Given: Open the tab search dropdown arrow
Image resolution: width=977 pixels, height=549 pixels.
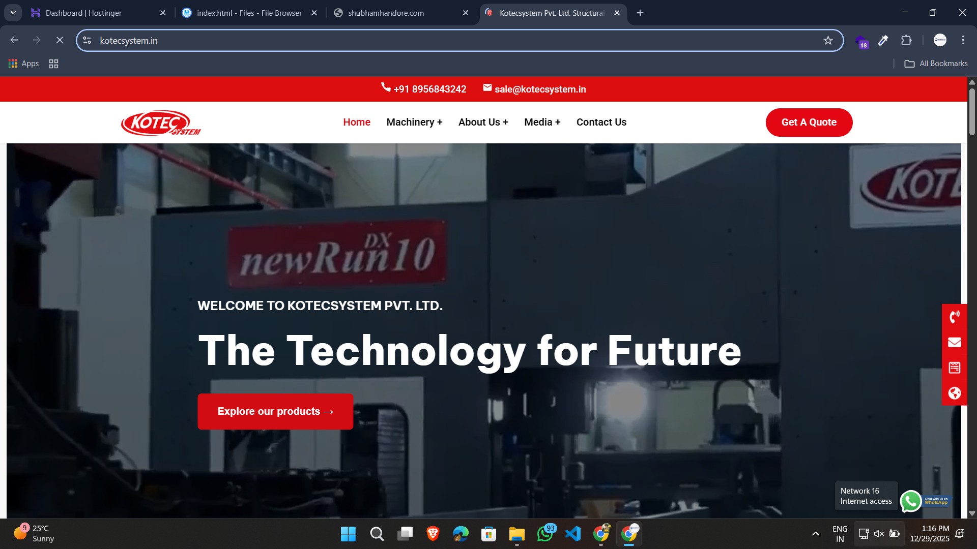Looking at the screenshot, I should (x=13, y=13).
